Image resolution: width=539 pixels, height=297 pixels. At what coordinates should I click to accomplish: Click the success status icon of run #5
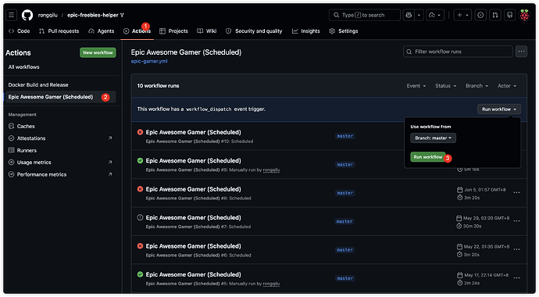point(140,274)
